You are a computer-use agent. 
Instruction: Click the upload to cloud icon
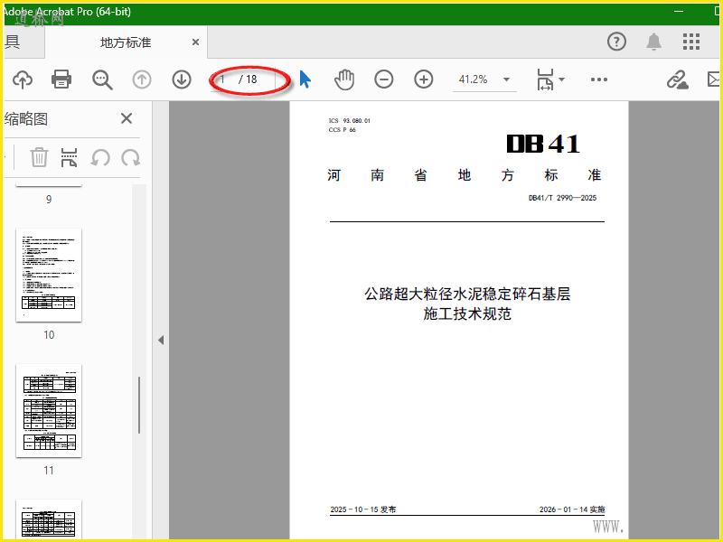pos(22,79)
